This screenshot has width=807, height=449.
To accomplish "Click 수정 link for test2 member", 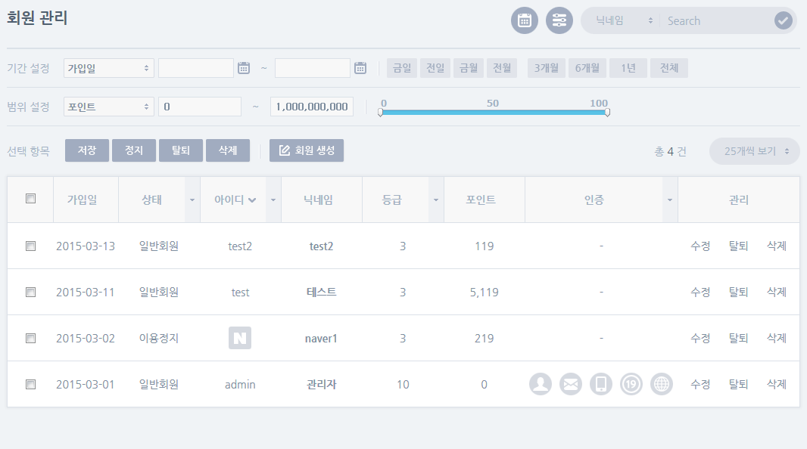I will pos(700,246).
